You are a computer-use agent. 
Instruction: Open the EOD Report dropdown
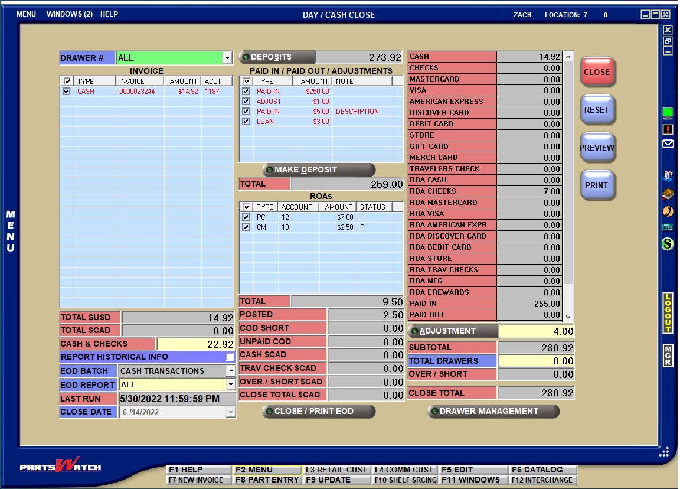(x=230, y=385)
